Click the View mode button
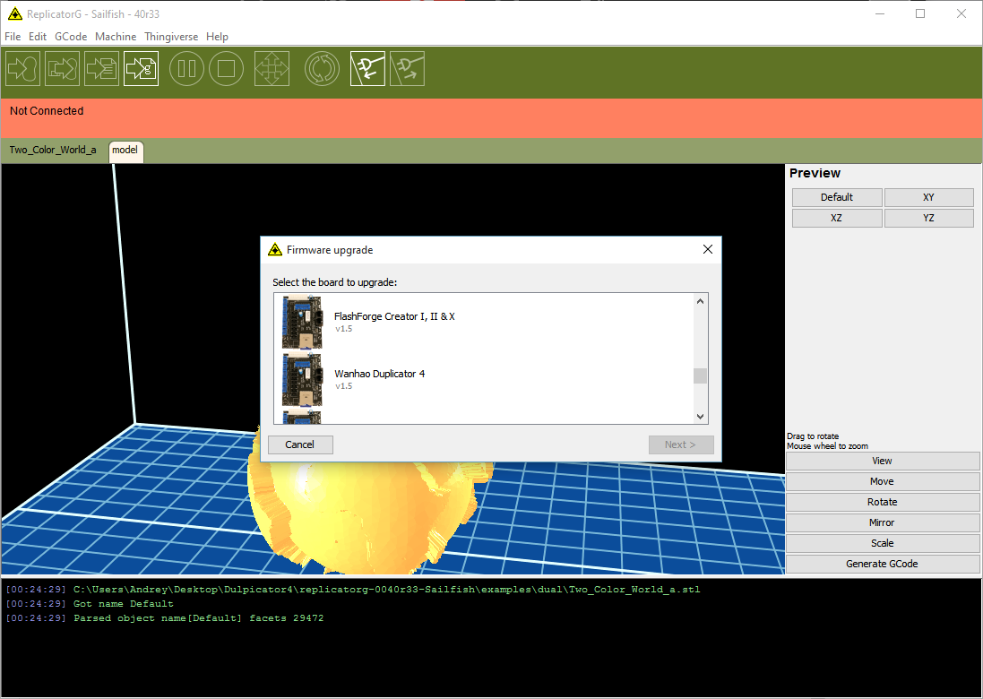Image resolution: width=983 pixels, height=699 pixels. (x=882, y=461)
